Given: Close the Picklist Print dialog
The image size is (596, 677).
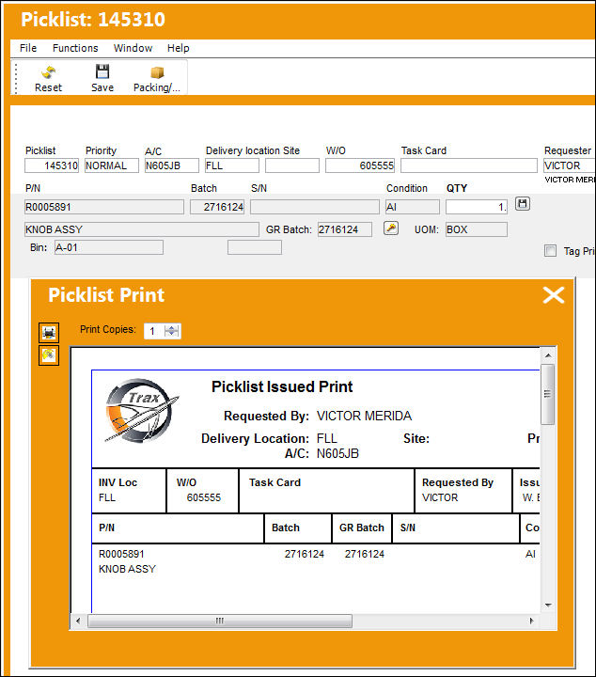Looking at the screenshot, I should (x=554, y=295).
